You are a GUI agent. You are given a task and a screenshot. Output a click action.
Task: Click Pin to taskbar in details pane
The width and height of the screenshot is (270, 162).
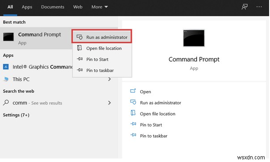point(154,136)
